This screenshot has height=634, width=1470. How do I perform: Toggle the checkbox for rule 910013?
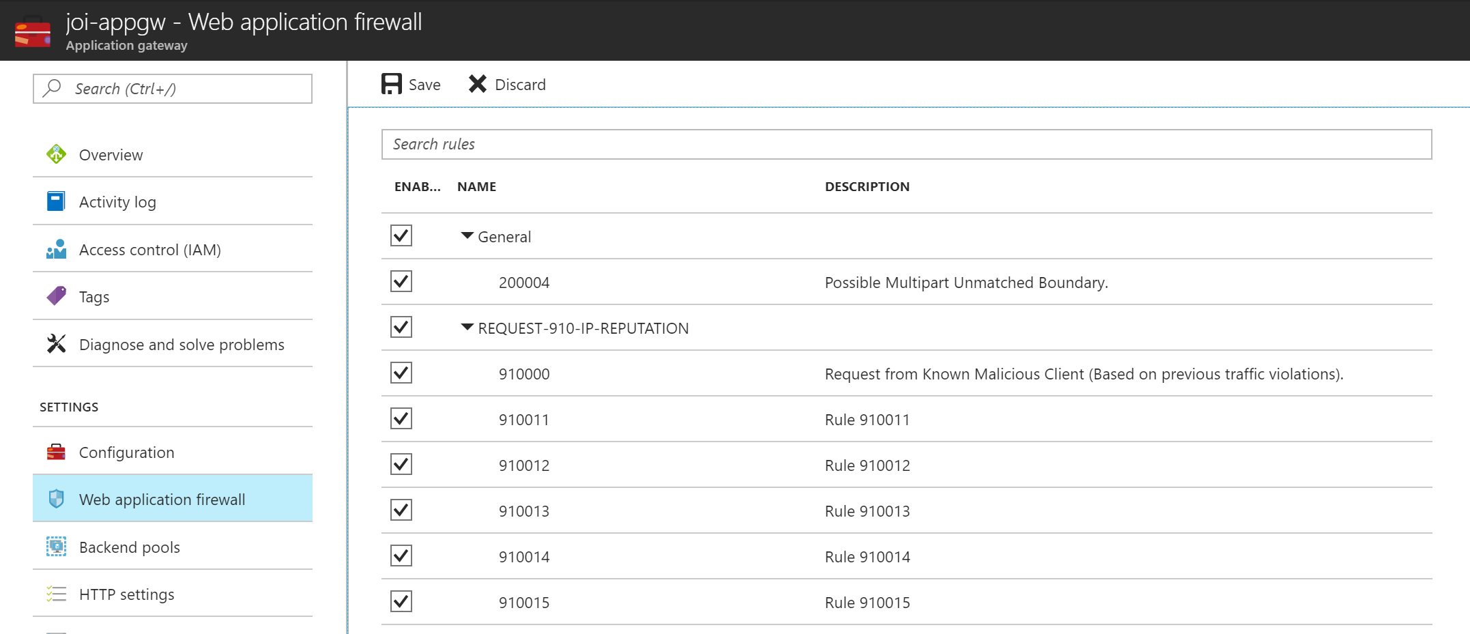401,510
